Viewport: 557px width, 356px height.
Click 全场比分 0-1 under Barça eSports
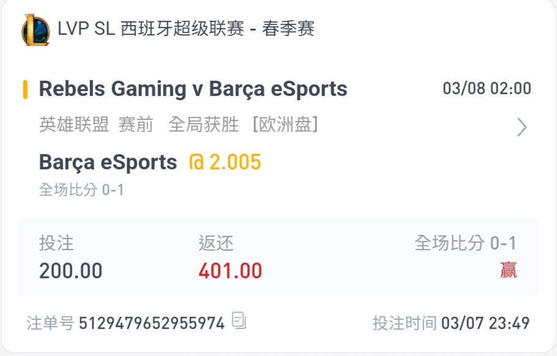click(x=81, y=190)
